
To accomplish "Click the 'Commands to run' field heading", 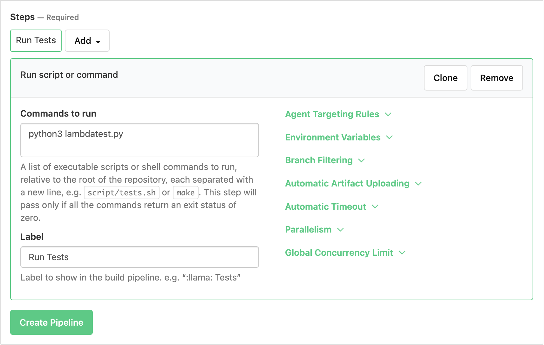I will 58,114.
